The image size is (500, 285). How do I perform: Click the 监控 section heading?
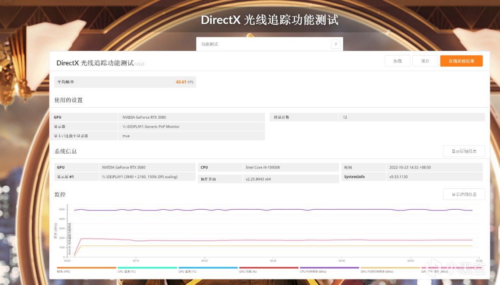click(60, 194)
